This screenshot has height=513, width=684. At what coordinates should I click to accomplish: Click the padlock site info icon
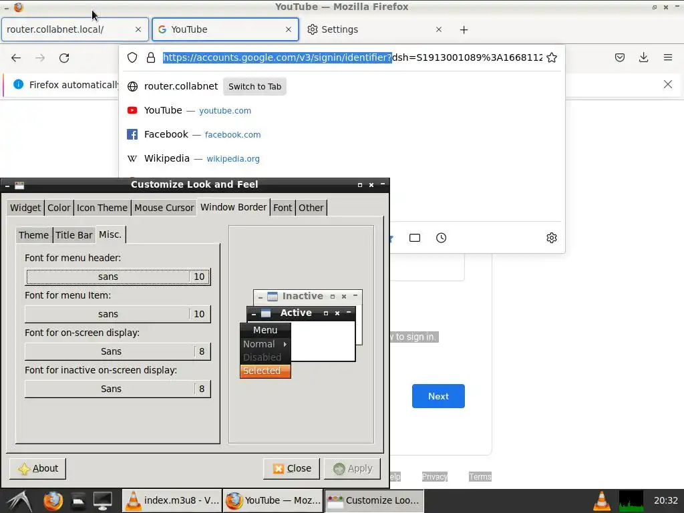click(x=151, y=57)
